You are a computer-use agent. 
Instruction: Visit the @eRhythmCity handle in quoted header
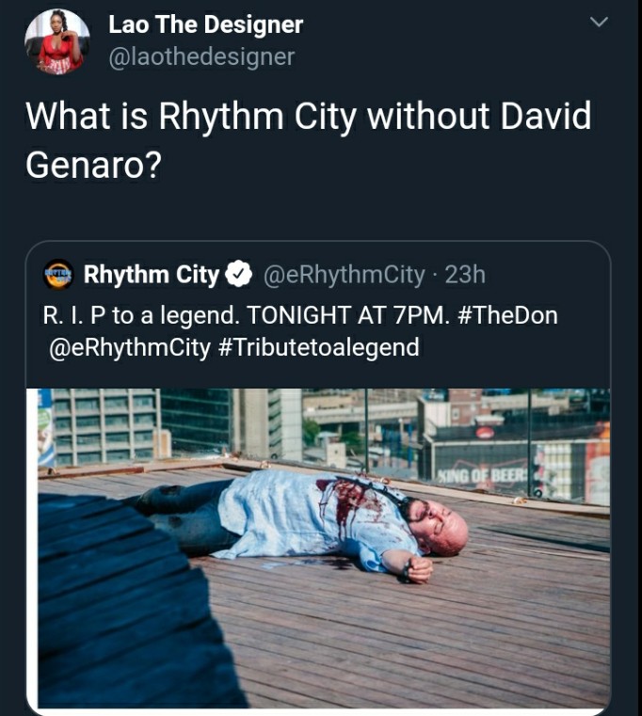pos(344,275)
